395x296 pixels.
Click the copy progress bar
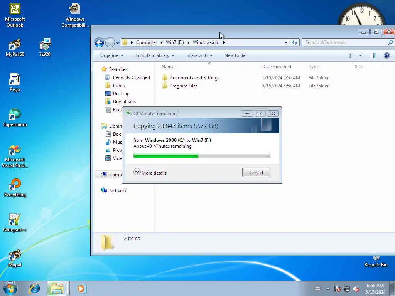click(202, 156)
